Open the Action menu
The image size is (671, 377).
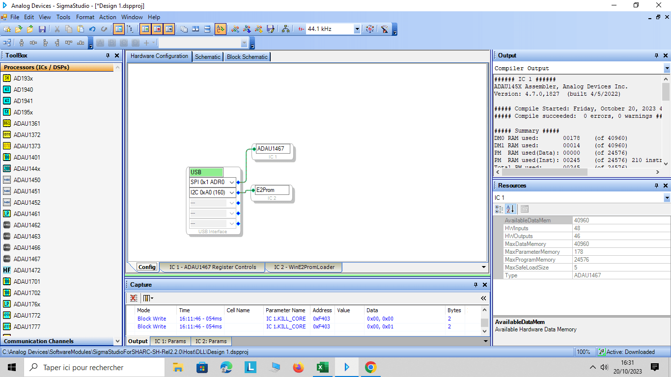(x=108, y=17)
